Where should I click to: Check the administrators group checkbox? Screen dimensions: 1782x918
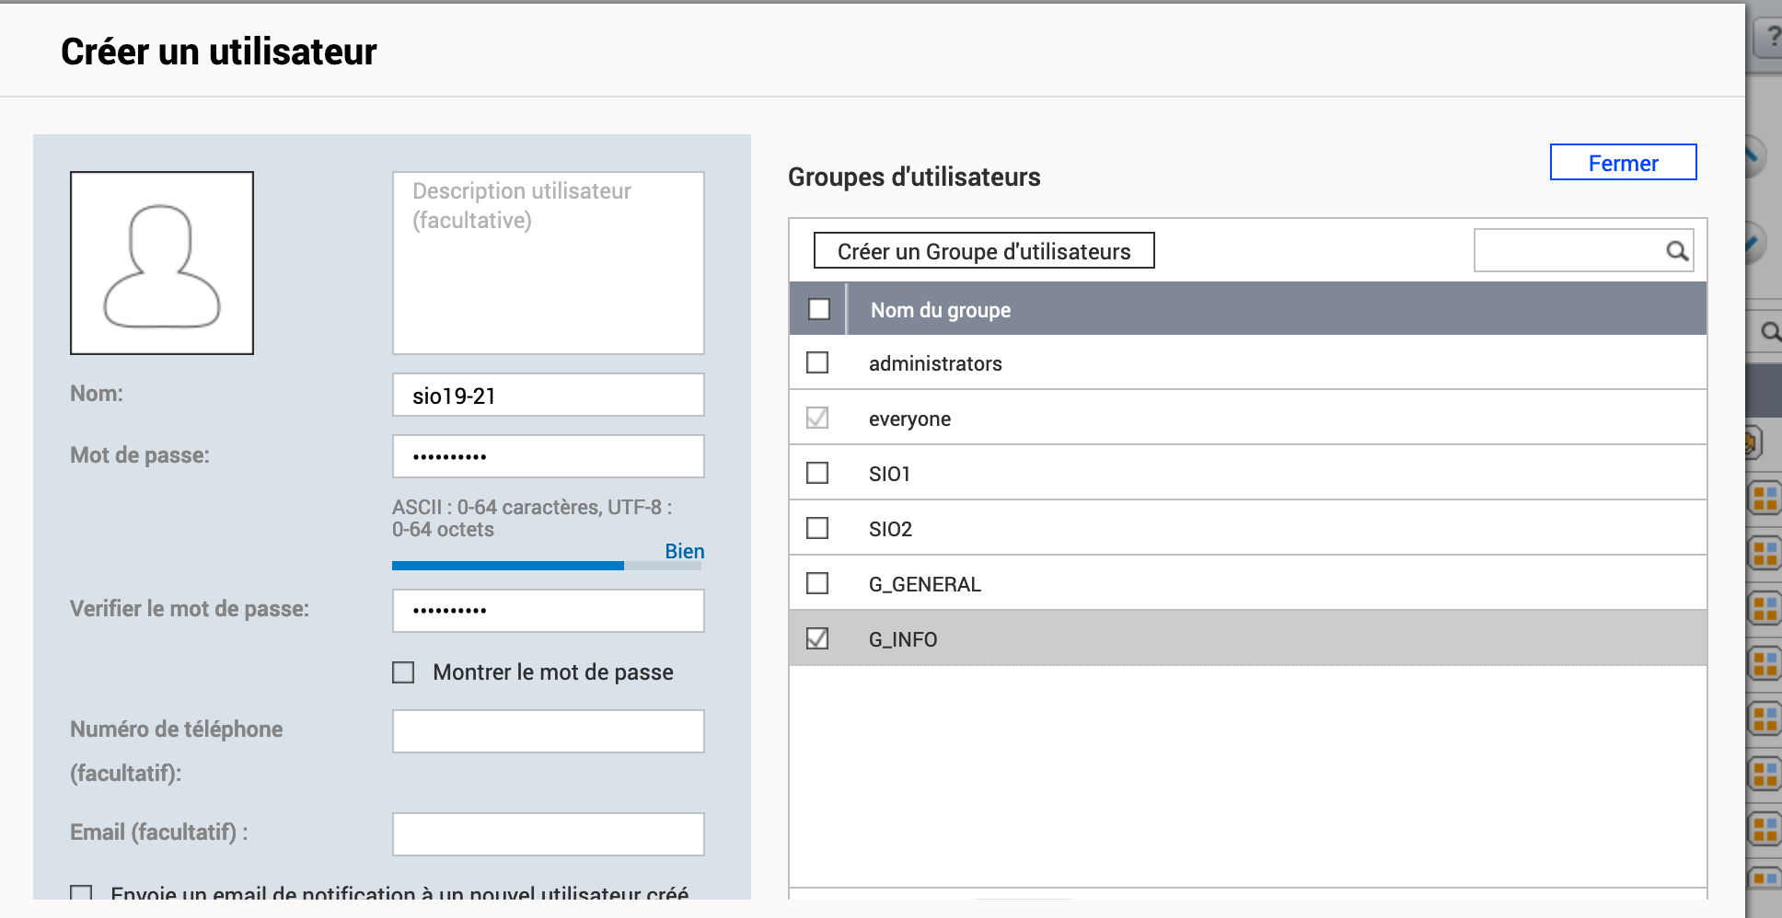point(817,362)
